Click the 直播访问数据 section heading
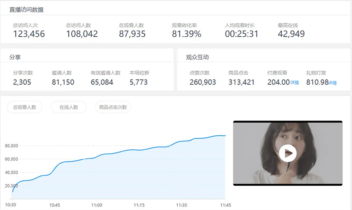 coord(26,10)
